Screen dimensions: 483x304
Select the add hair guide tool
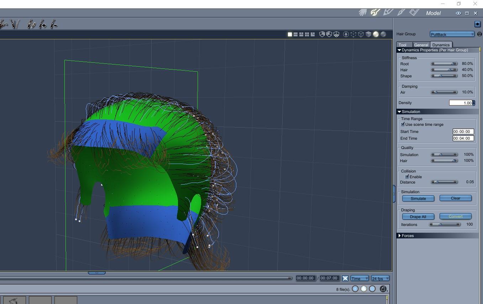43,24
